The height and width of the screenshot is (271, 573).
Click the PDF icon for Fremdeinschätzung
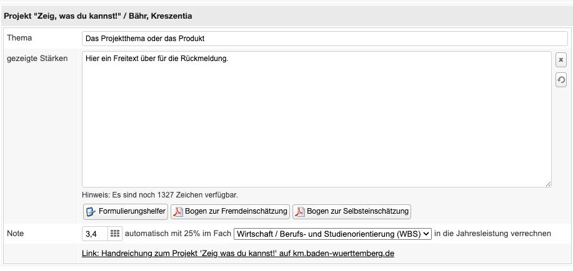click(x=178, y=212)
